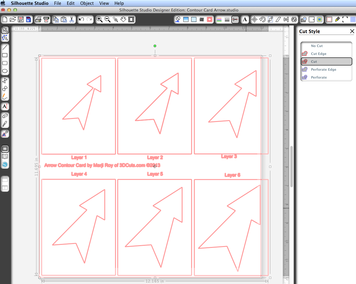Click the Paste icon in the toolbar
The image size is (356, 284).
click(x=64, y=19)
